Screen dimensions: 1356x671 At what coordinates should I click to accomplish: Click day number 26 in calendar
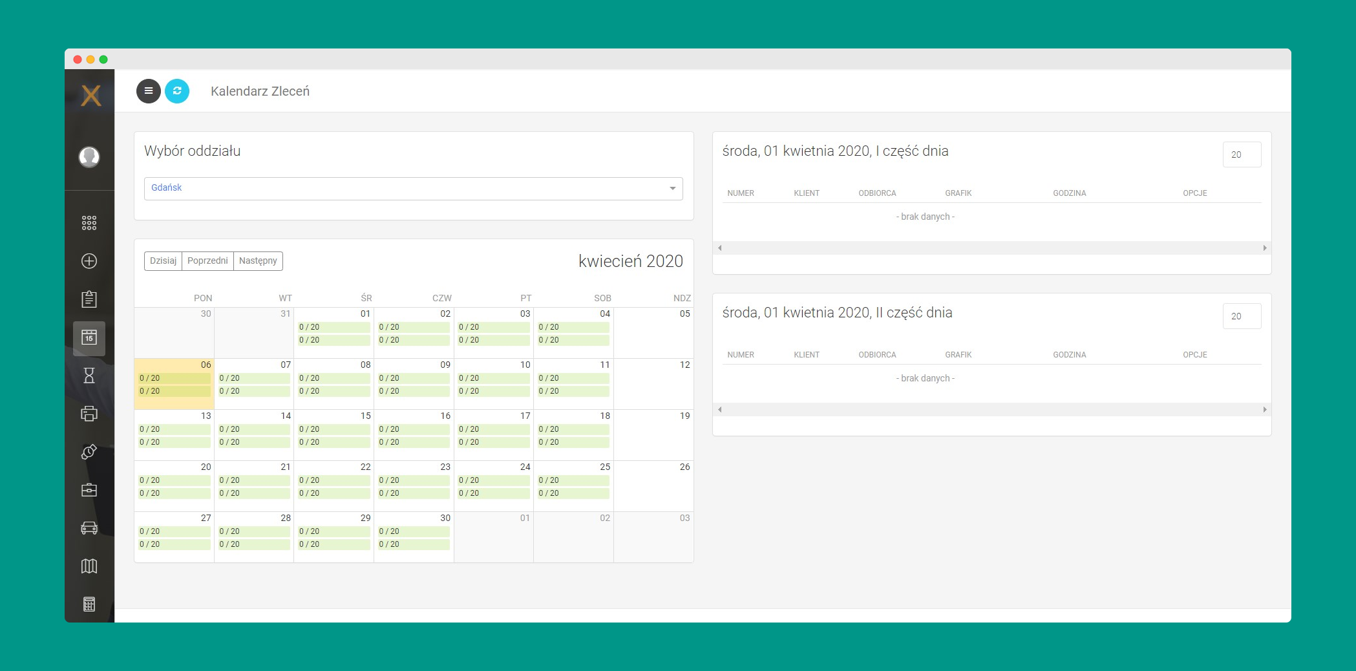684,467
